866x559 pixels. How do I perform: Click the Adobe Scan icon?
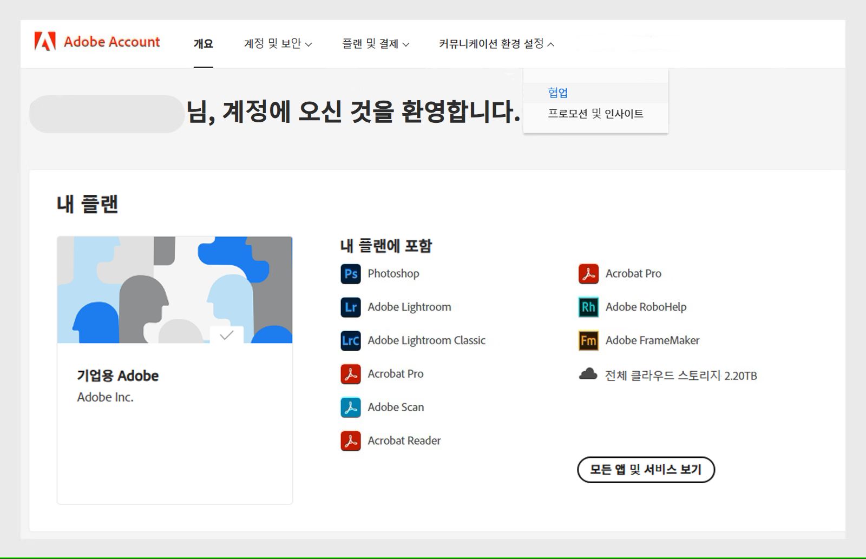pyautogui.click(x=351, y=407)
